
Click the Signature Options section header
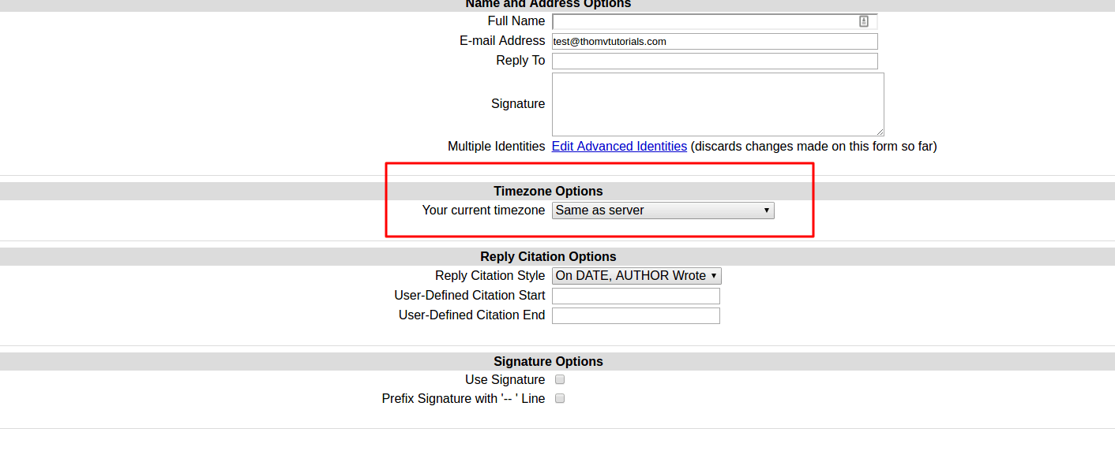pyautogui.click(x=548, y=361)
